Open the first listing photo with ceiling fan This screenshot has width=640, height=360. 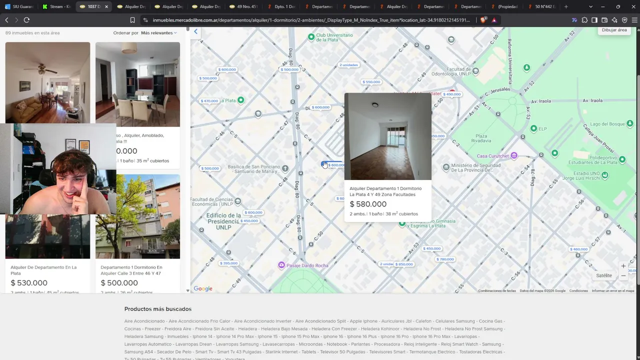pyautogui.click(x=47, y=82)
